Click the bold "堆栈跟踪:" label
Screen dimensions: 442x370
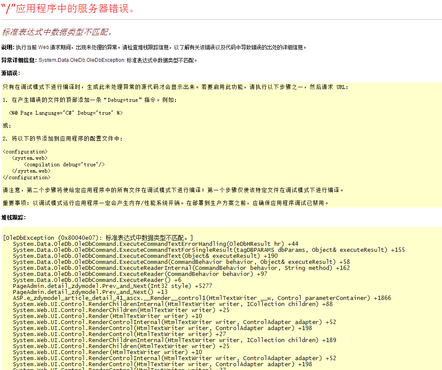tap(13, 217)
